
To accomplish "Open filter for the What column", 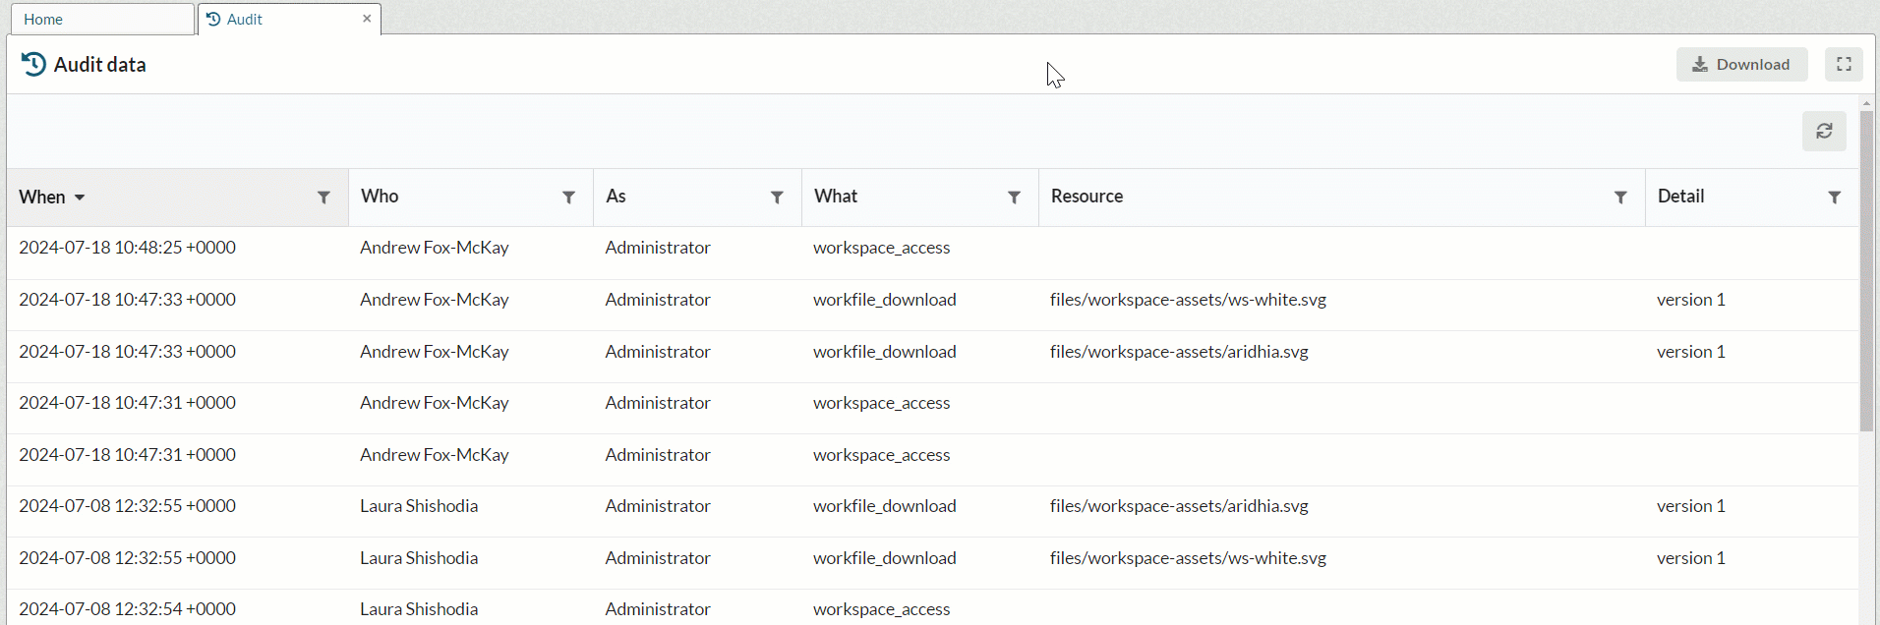I will coord(1014,198).
